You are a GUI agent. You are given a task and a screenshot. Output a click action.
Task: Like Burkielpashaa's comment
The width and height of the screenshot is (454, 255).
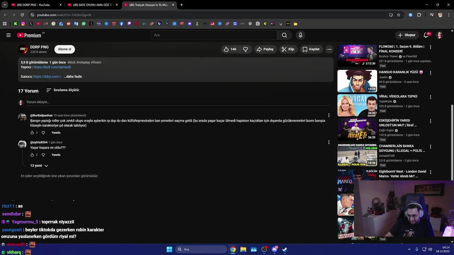point(32,133)
